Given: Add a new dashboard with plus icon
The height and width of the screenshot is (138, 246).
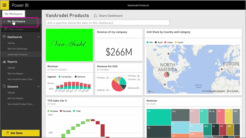Looking at the screenshot, I should pos(38,37).
